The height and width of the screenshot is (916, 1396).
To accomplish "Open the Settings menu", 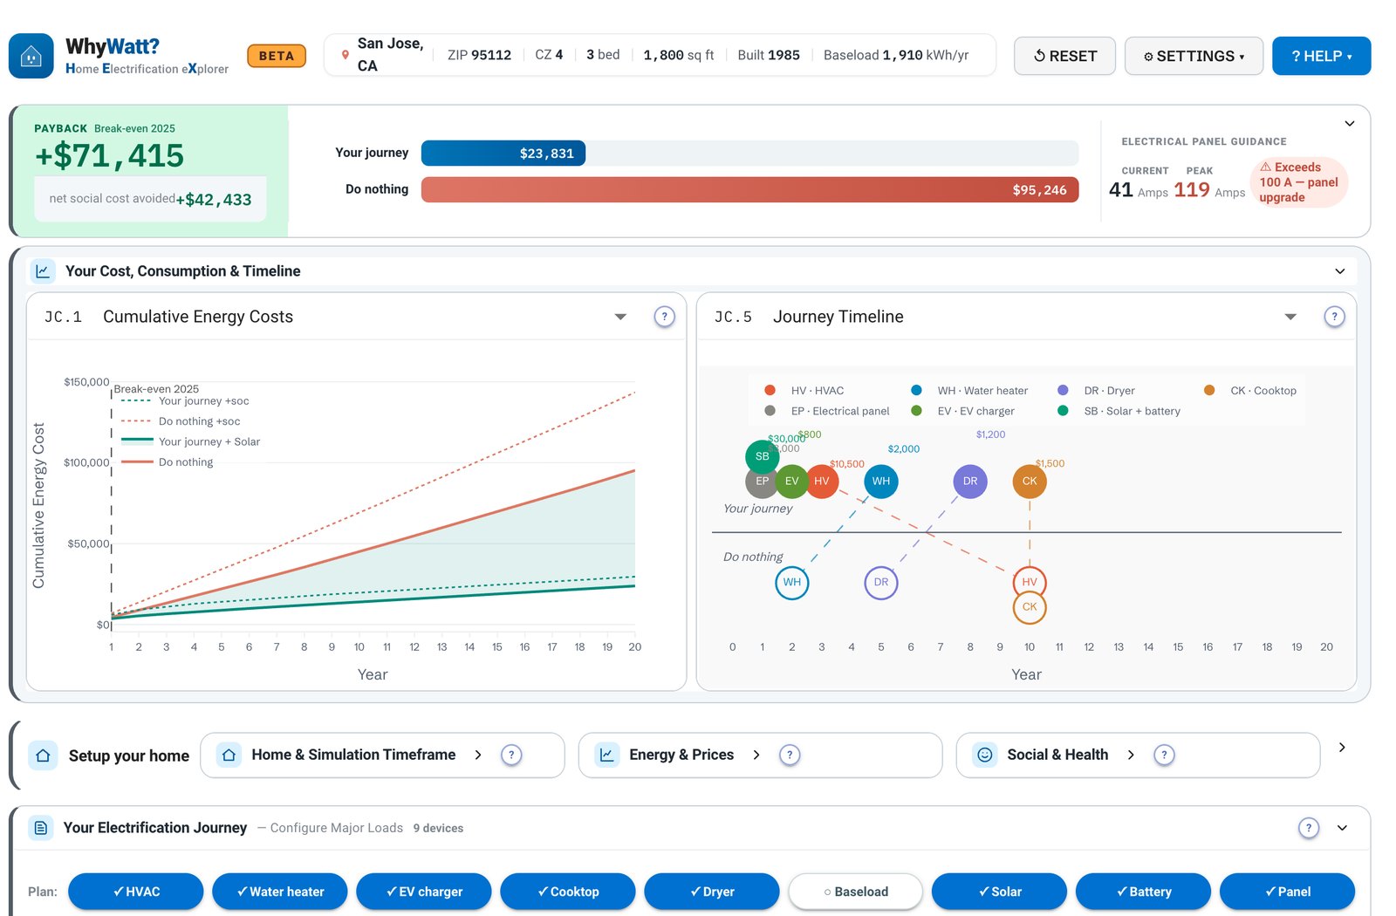I will pyautogui.click(x=1194, y=56).
